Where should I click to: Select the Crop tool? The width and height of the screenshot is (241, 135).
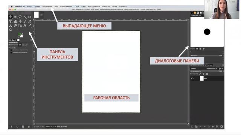[30, 17]
